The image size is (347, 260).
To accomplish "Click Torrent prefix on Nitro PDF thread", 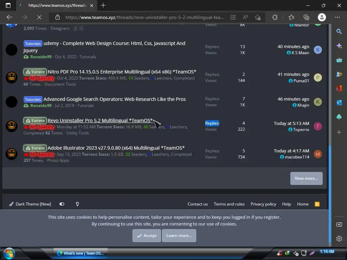I will click(x=35, y=72).
